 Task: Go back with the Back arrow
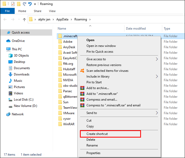(x=5, y=19)
